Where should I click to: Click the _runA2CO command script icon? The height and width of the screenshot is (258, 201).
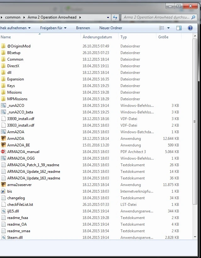3,105
